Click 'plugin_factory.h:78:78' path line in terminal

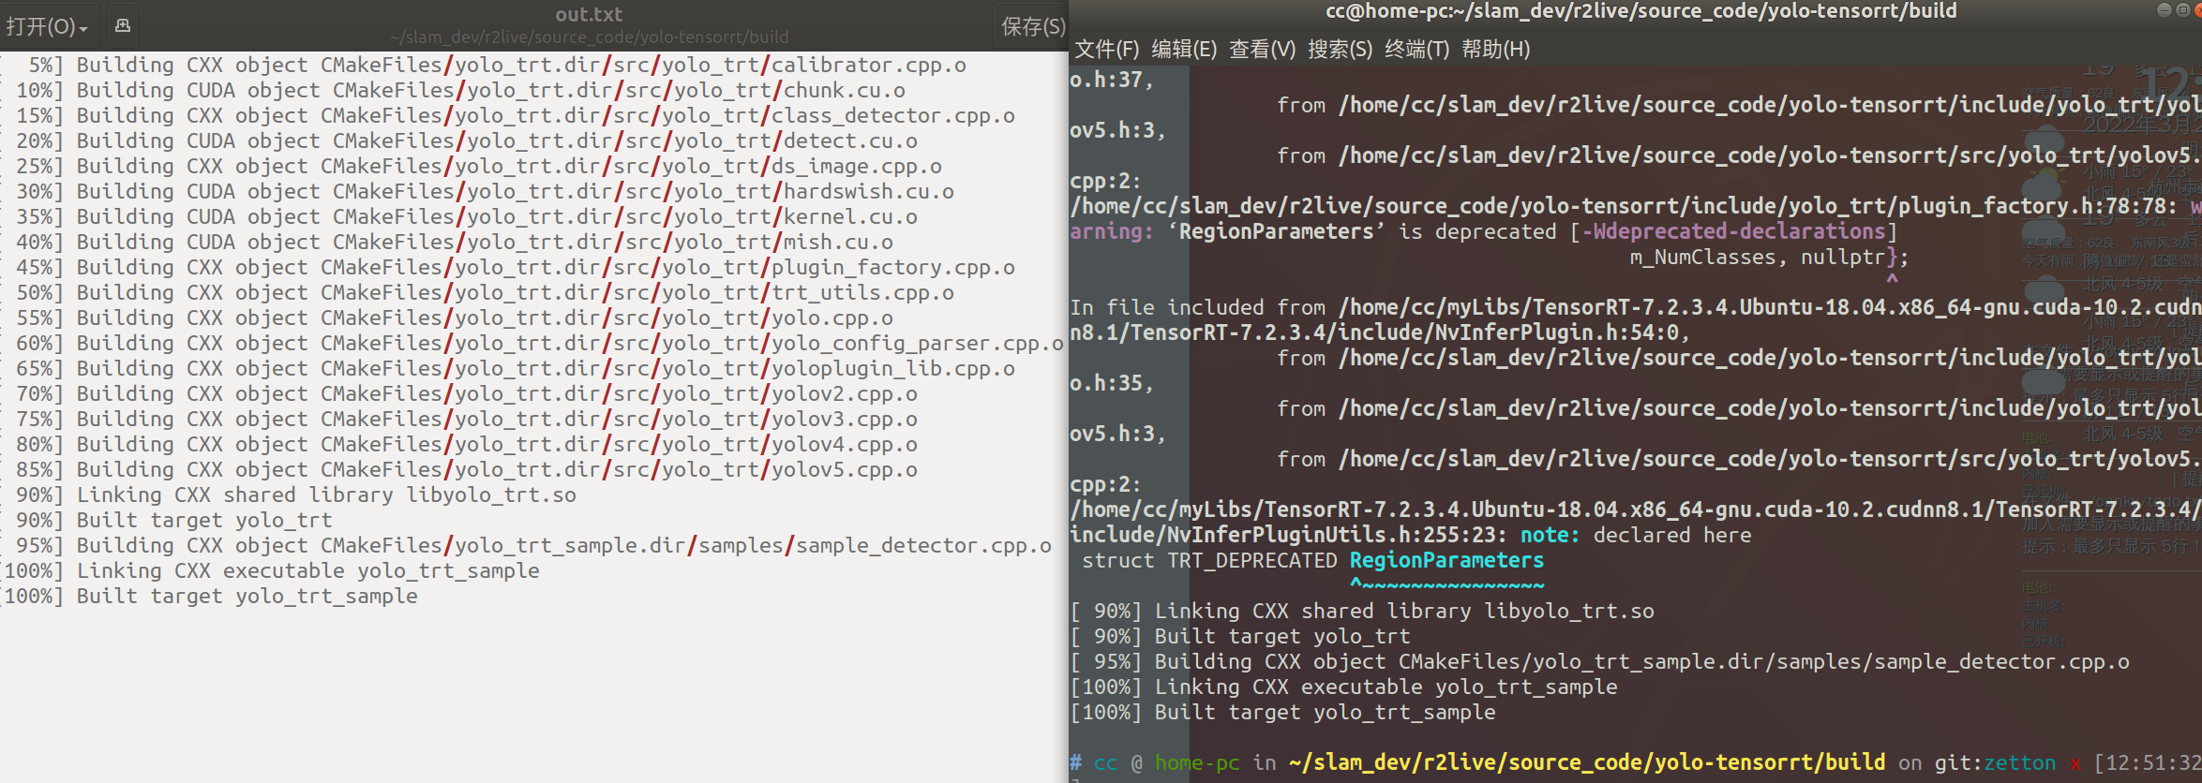coord(1624,206)
